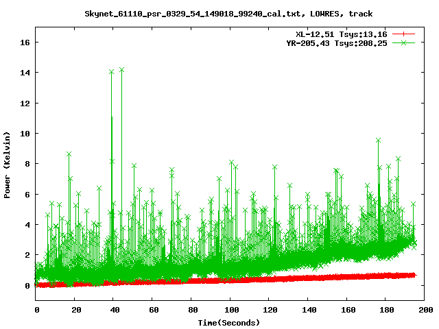Click the y-axis tick label 6
This screenshot has width=439, height=329.
(27, 194)
